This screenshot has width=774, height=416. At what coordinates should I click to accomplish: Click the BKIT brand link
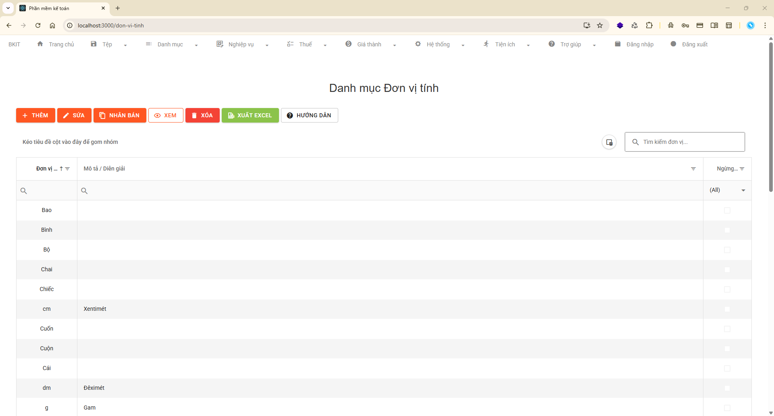pos(14,44)
